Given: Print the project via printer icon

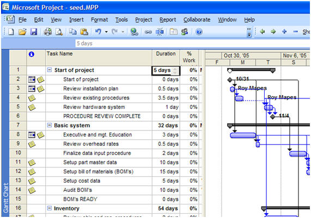Looking at the screenshot, I should click(x=48, y=32).
